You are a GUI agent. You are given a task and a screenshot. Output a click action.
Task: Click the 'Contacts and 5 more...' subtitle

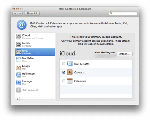(34, 38)
